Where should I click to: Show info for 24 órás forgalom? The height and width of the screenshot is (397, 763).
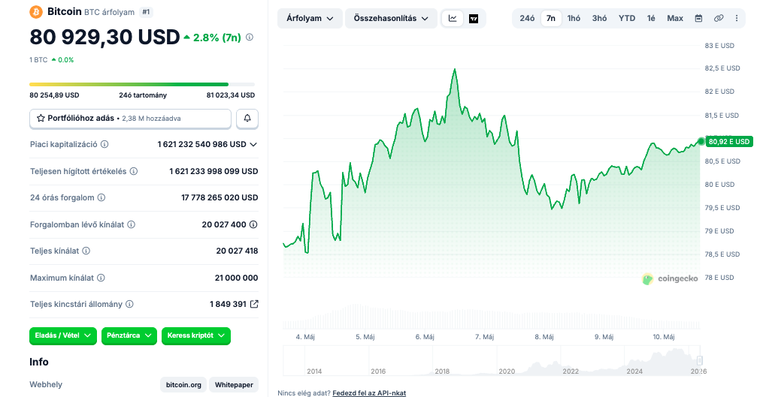(101, 197)
